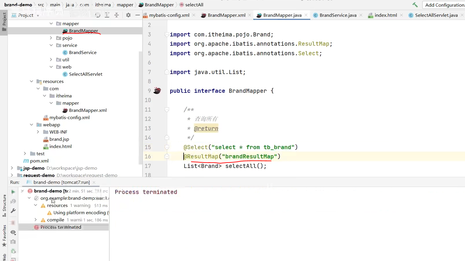Close the index.html tab

coord(401,15)
